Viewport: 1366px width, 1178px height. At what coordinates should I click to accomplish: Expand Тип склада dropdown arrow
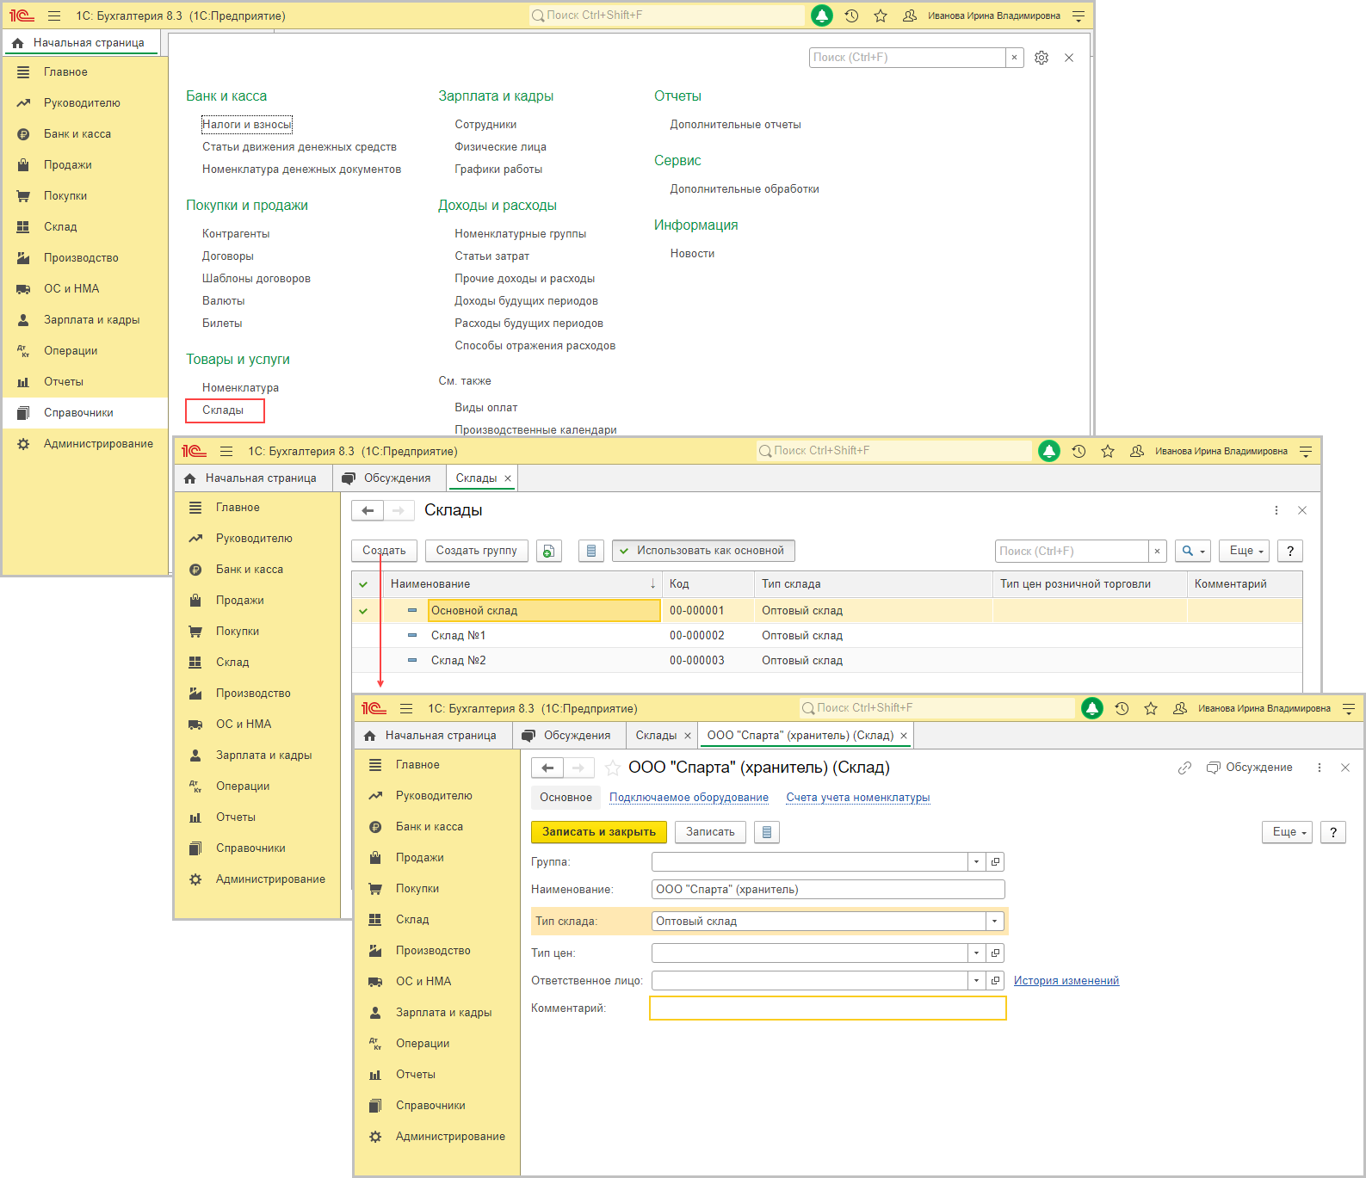pos(995,922)
